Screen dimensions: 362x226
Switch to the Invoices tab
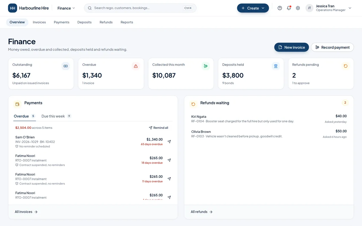[39, 22]
